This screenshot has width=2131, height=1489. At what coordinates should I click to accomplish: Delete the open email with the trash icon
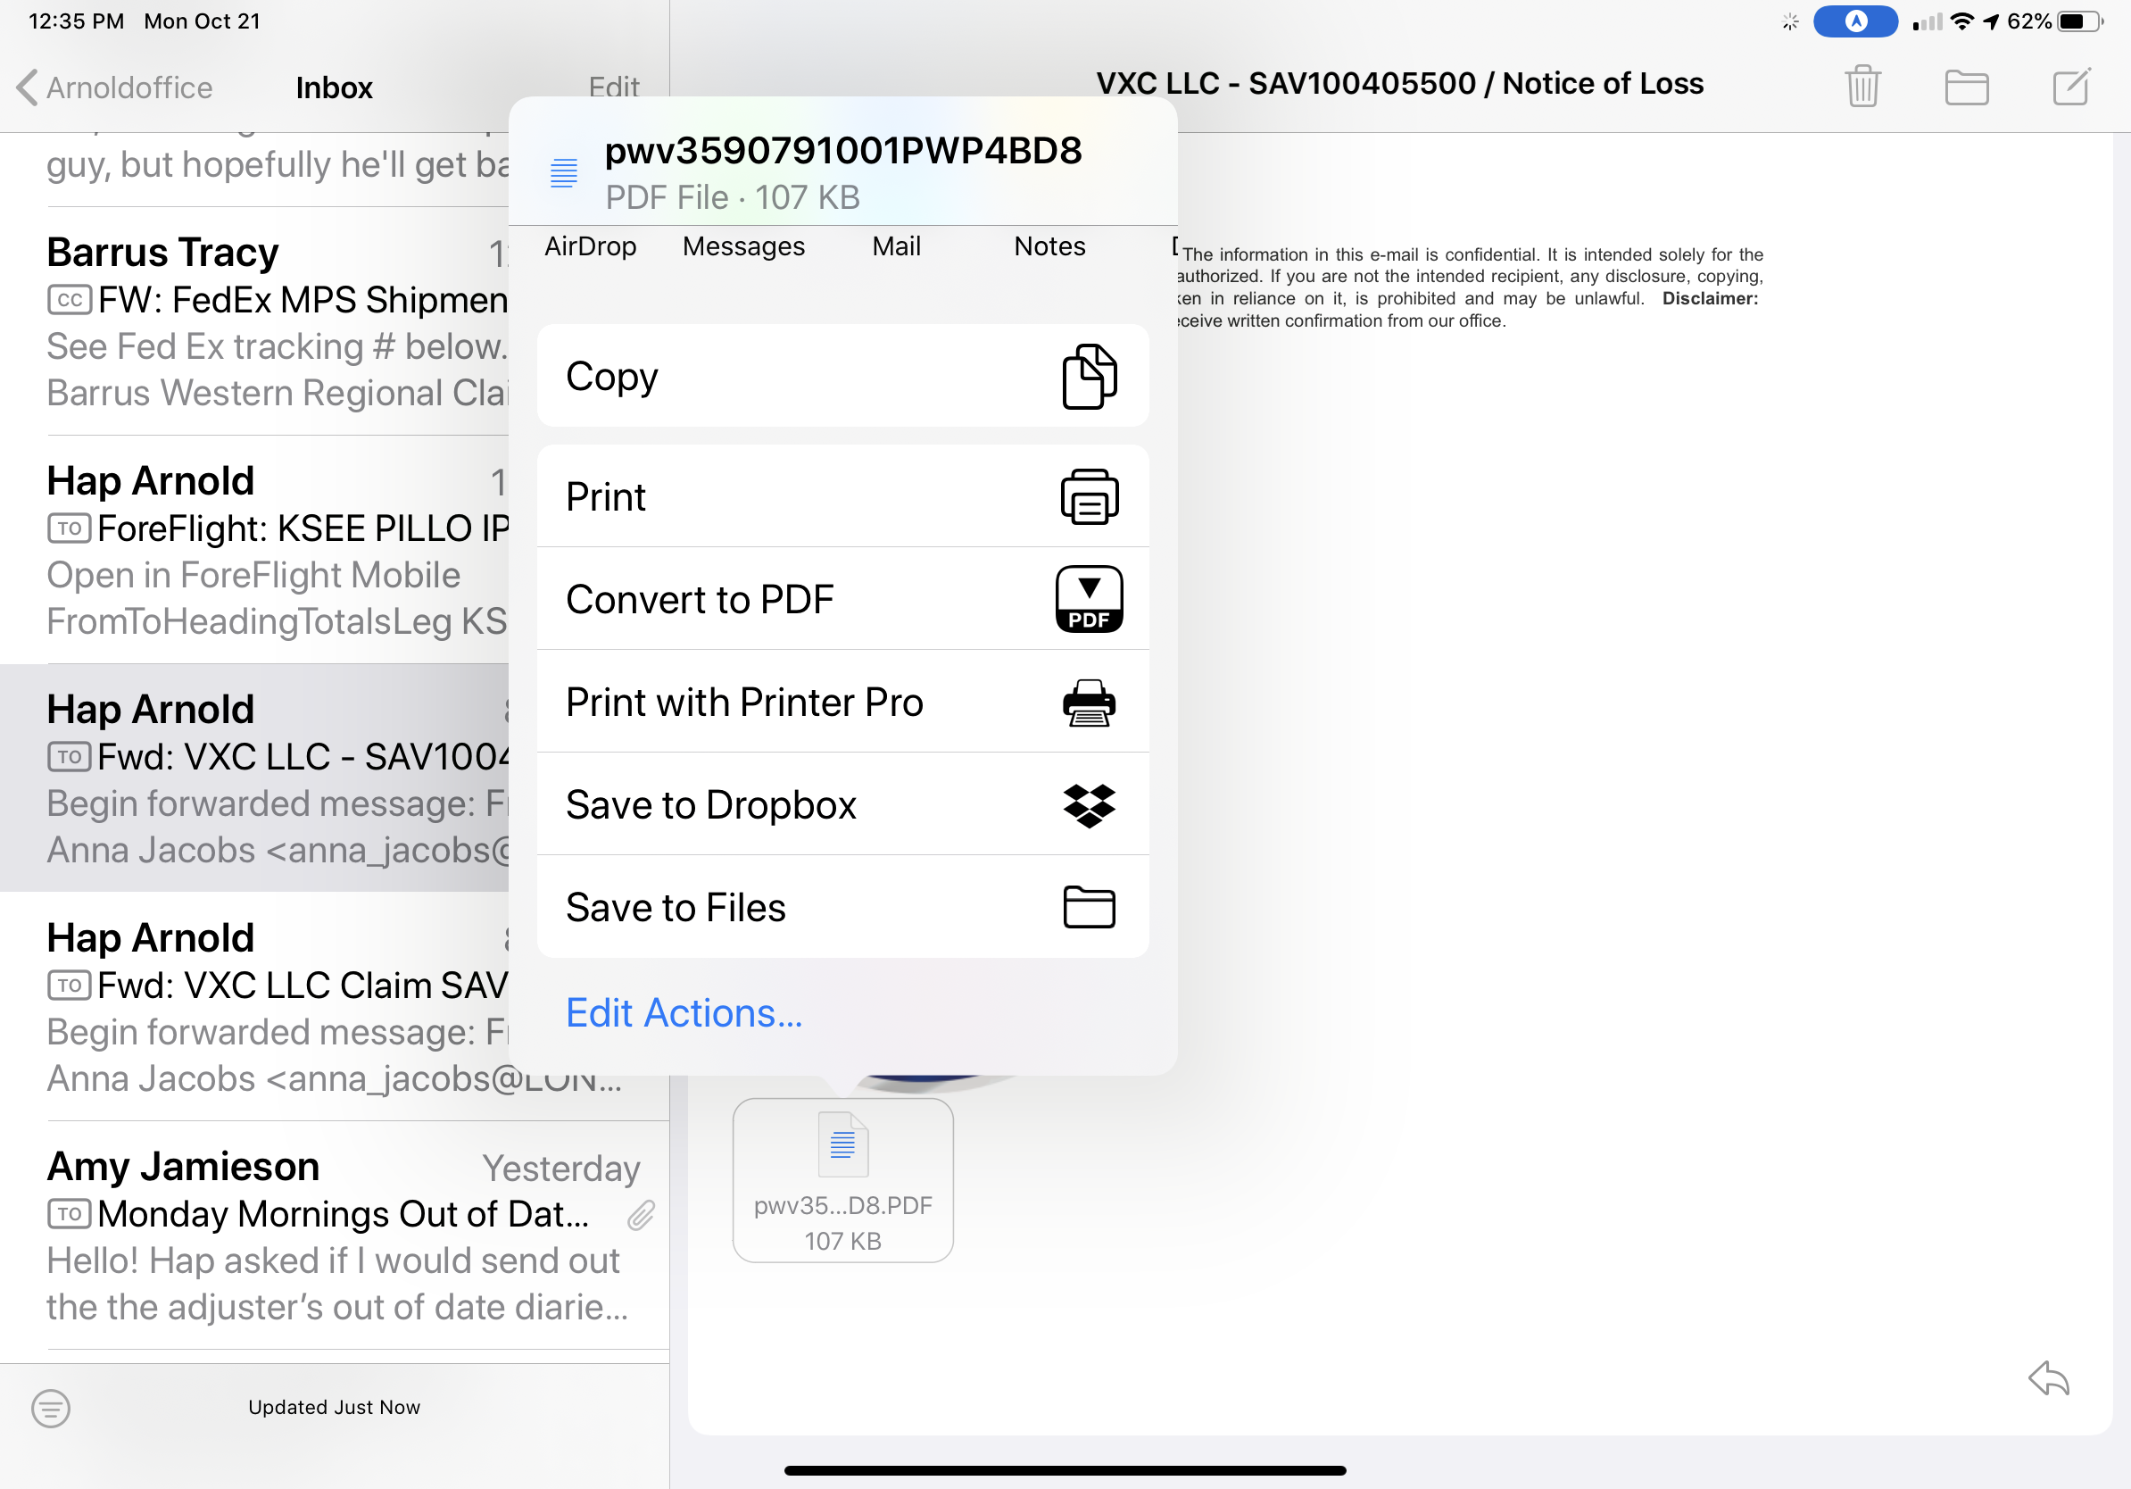tap(1862, 87)
